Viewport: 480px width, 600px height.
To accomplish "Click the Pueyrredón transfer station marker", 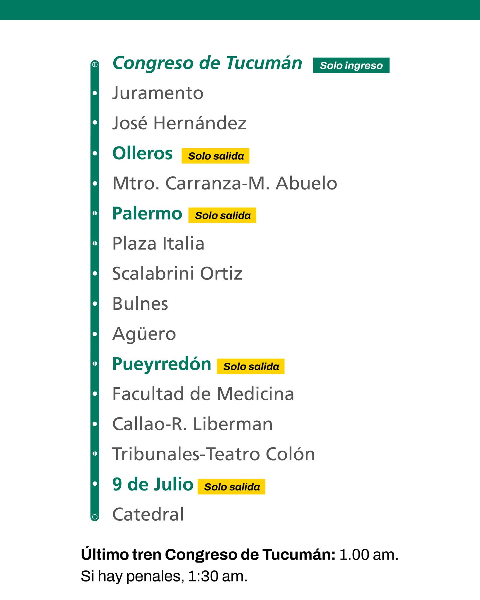I will click(95, 364).
